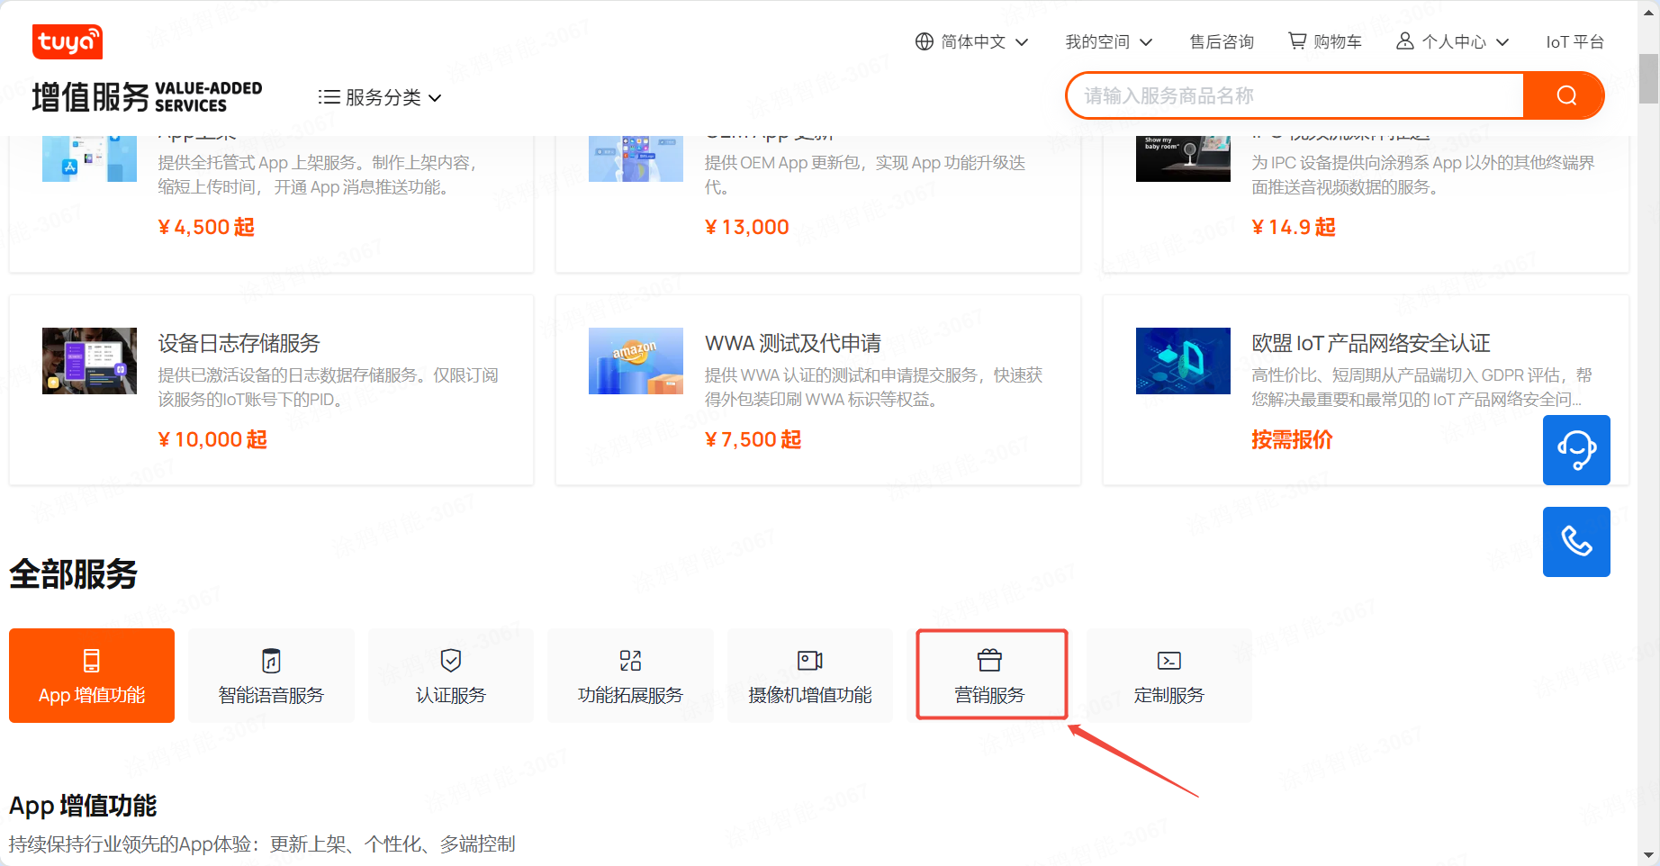Viewport: 1660px width, 866px height.
Task: Open 欧盟 IoT 产品网络安全认证 title
Action: (x=1370, y=343)
